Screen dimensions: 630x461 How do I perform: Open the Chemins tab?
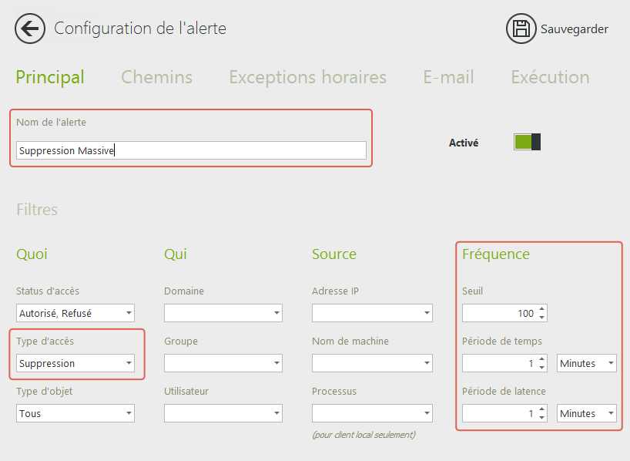click(x=156, y=77)
